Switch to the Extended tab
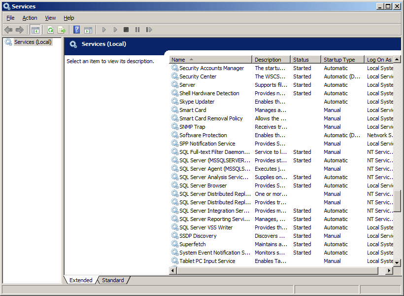Viewport: 404px width, 296px height. (81, 280)
